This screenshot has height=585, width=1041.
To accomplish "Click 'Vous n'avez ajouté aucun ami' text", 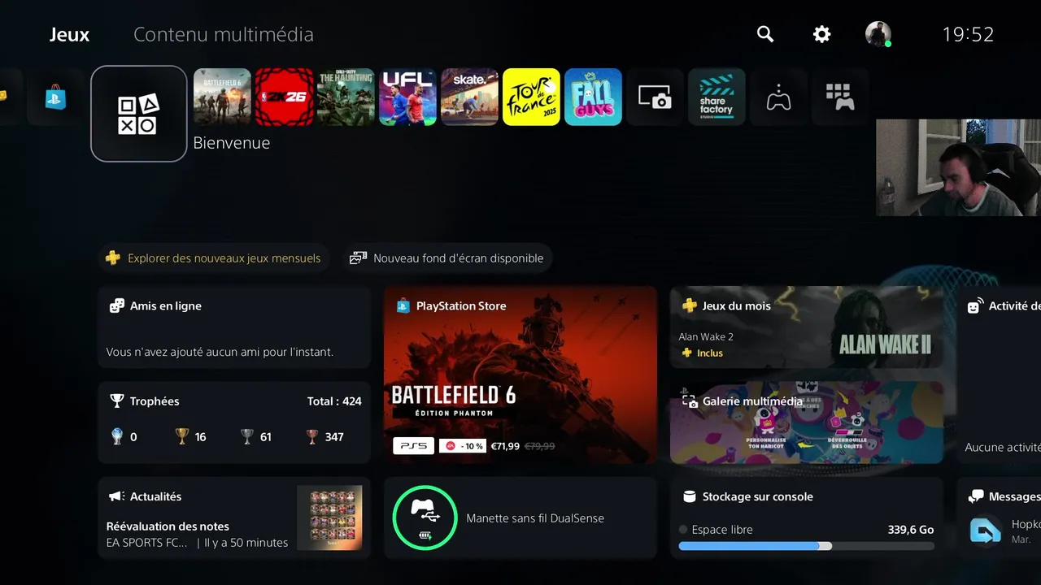I will [220, 353].
